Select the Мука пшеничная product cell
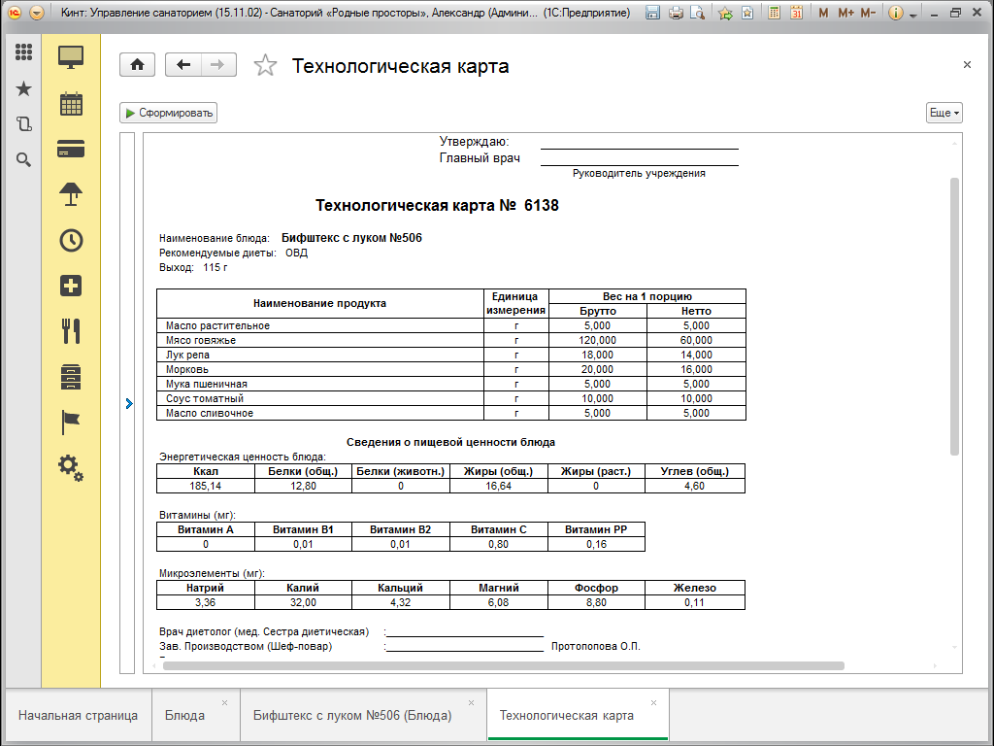The image size is (994, 746). point(319,384)
